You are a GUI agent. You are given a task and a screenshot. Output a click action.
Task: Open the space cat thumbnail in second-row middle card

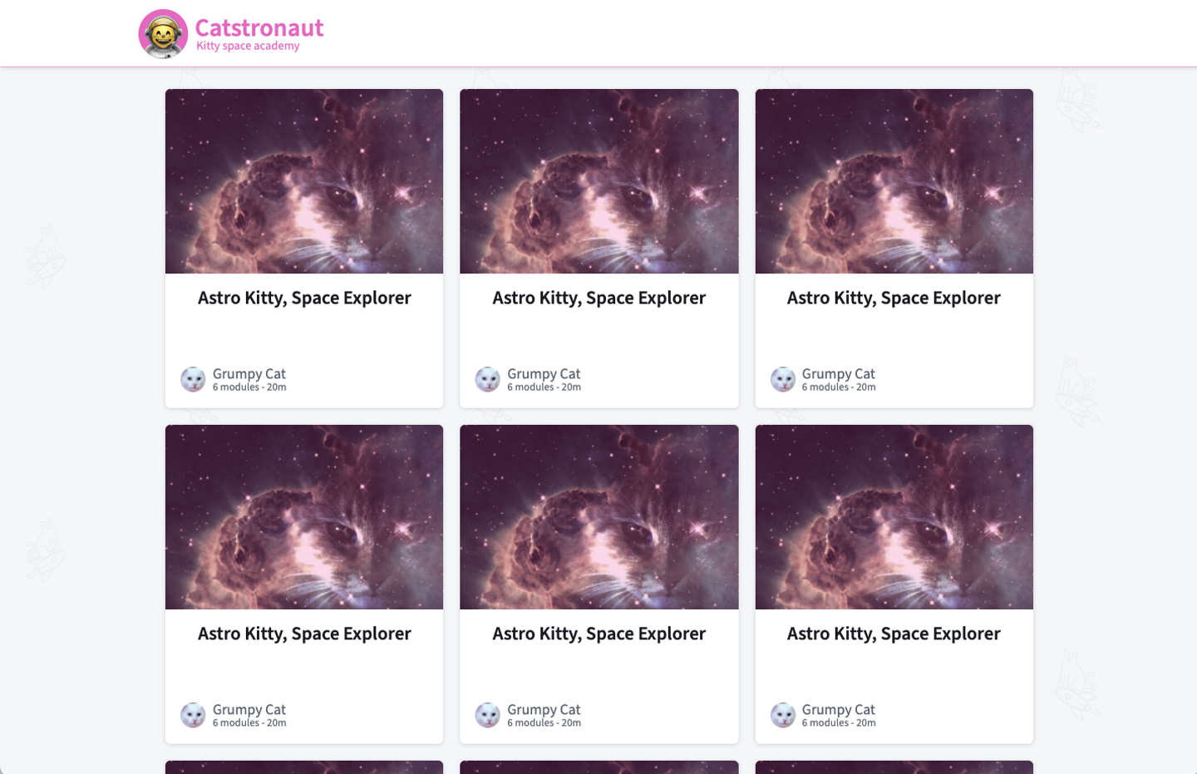pos(599,517)
